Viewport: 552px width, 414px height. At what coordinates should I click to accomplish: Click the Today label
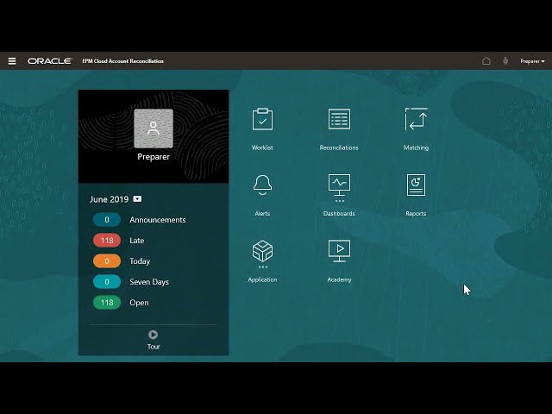tap(140, 261)
